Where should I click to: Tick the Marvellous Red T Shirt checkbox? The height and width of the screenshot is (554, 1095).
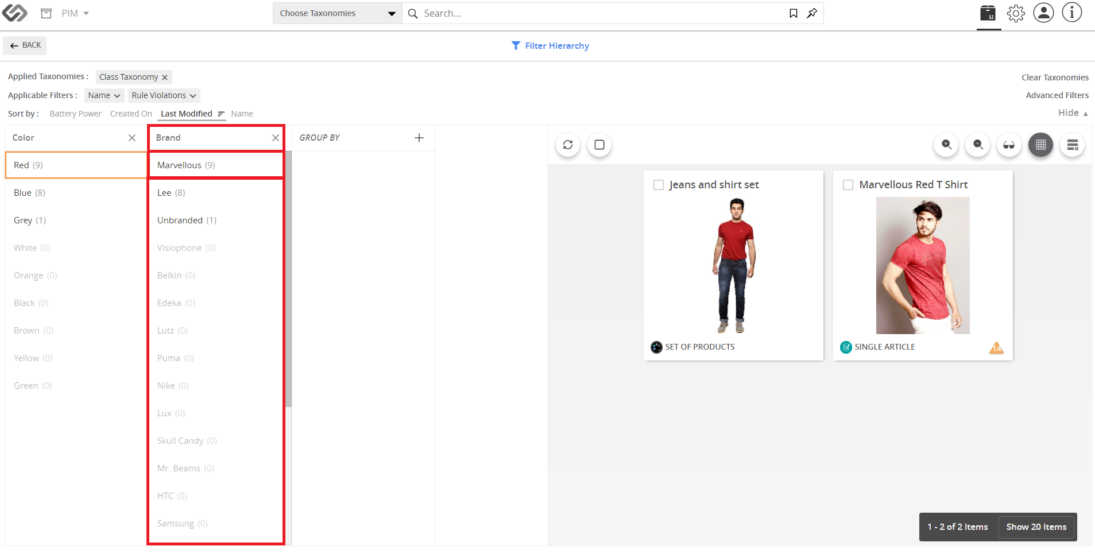pos(848,185)
